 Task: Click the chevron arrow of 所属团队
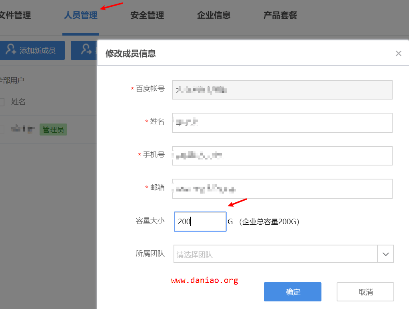[385, 254]
